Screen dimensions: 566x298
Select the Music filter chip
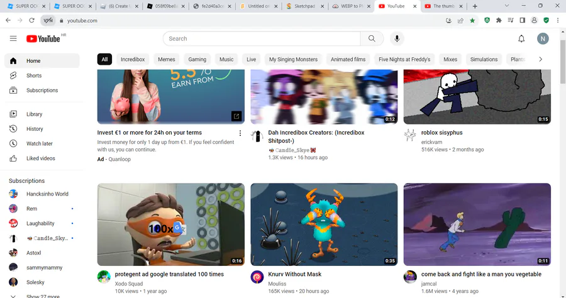tap(226, 60)
